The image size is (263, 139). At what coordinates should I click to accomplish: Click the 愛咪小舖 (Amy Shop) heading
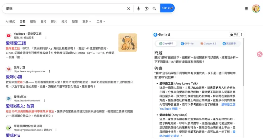point(173,115)
